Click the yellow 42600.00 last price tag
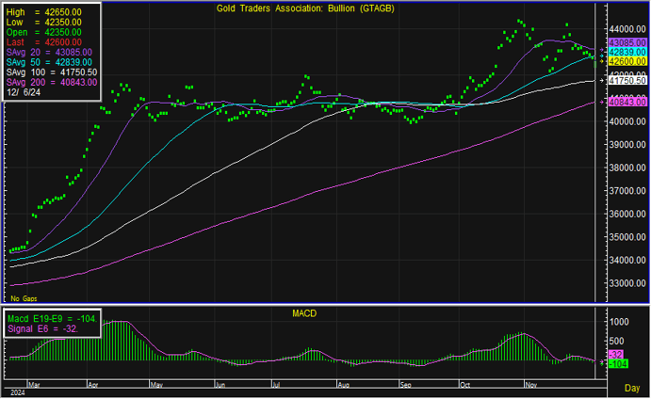Viewport: 651px width, 399px height. (627, 61)
